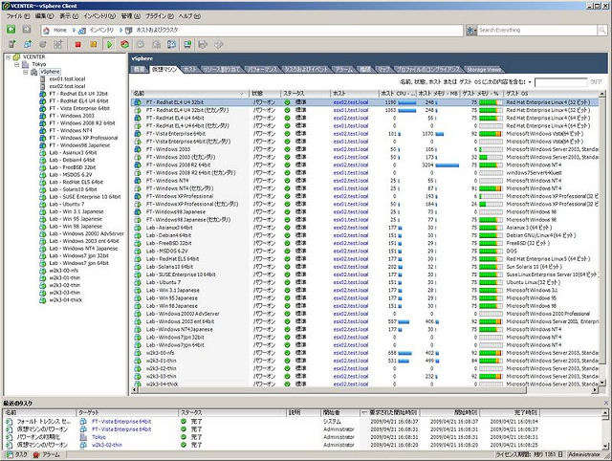Open the filter criteria dropdown arrow

[530, 82]
